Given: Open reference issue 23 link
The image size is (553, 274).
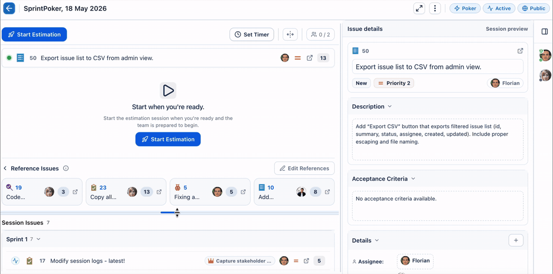Looking at the screenshot, I should coord(103,188).
